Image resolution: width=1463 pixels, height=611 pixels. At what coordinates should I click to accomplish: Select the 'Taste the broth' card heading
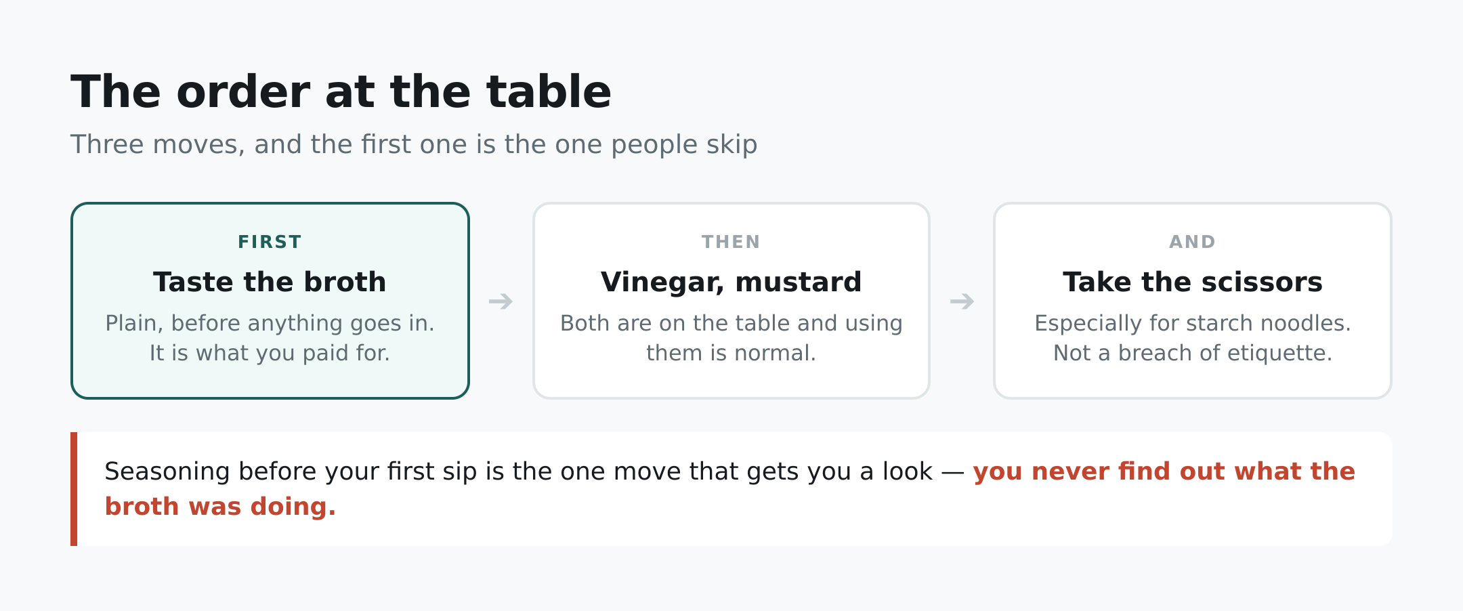click(x=270, y=282)
